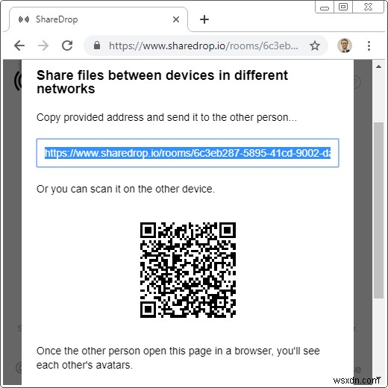This screenshot has height=388, width=388.
Task: Click the scrollbar up arrow
Action: tap(378, 66)
